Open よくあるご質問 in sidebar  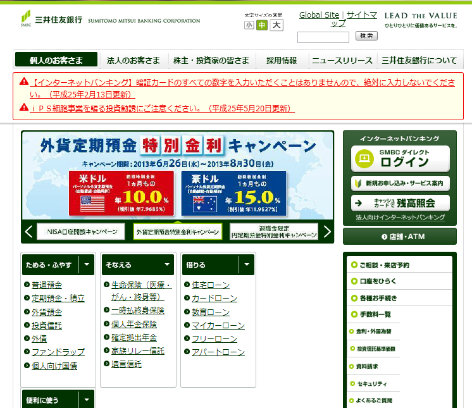click(x=373, y=400)
